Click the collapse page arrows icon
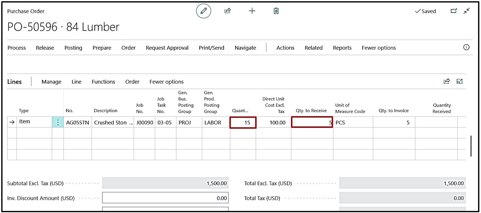The height and width of the screenshot is (213, 481). pyautogui.click(x=467, y=11)
